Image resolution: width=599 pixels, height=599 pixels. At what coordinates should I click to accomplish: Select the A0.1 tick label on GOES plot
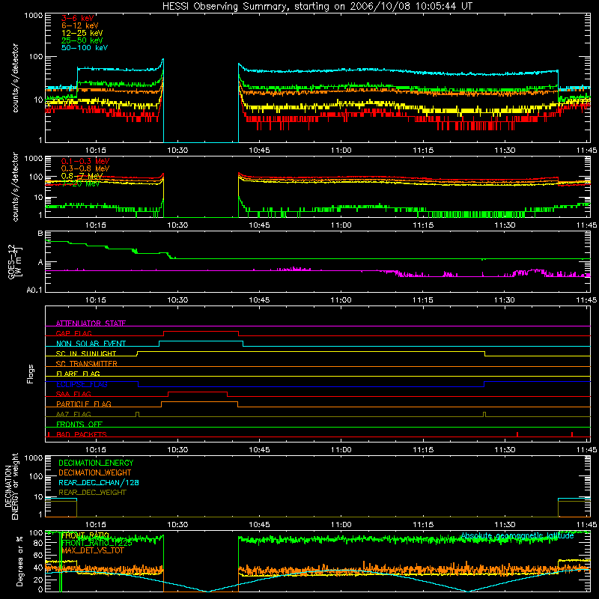click(x=34, y=291)
